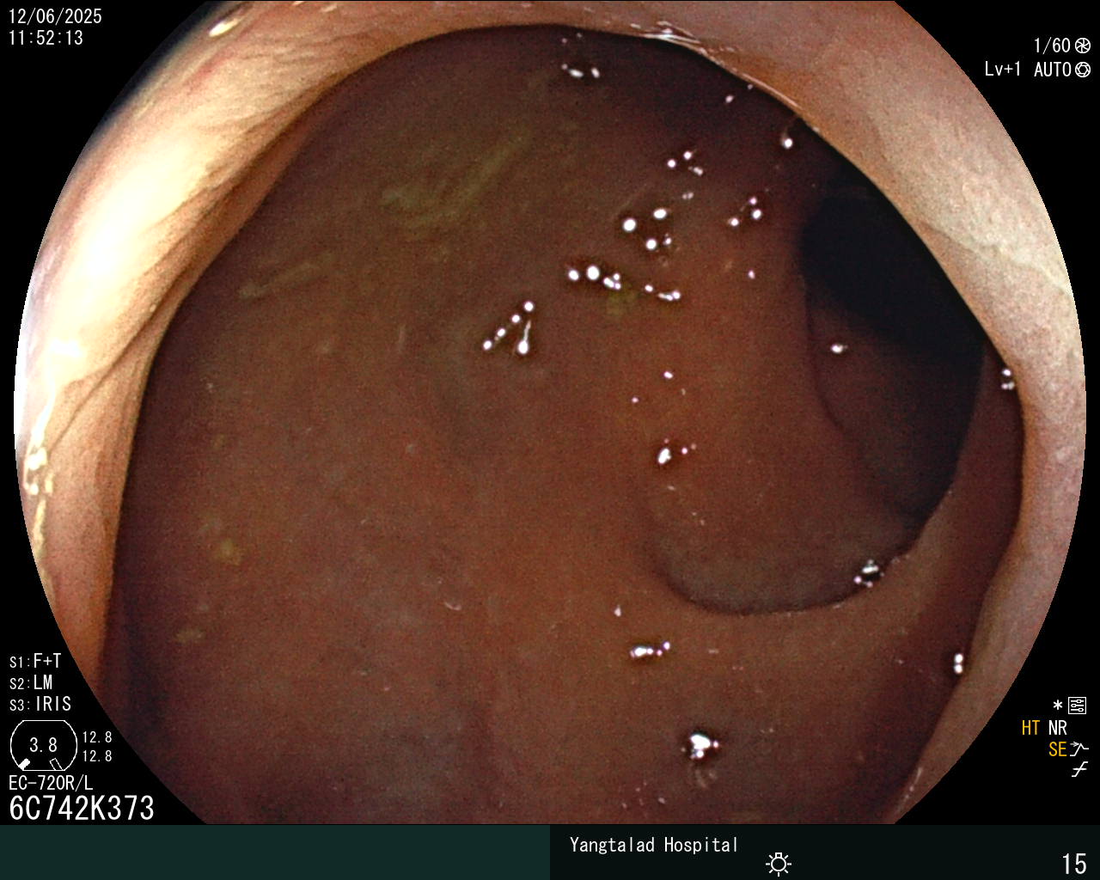Click the S2: LM switch assignment
This screenshot has width=1100, height=880.
coord(31,682)
